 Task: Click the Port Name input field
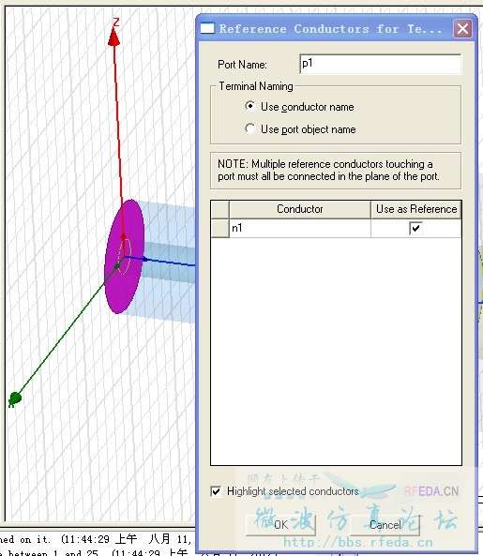tap(380, 64)
